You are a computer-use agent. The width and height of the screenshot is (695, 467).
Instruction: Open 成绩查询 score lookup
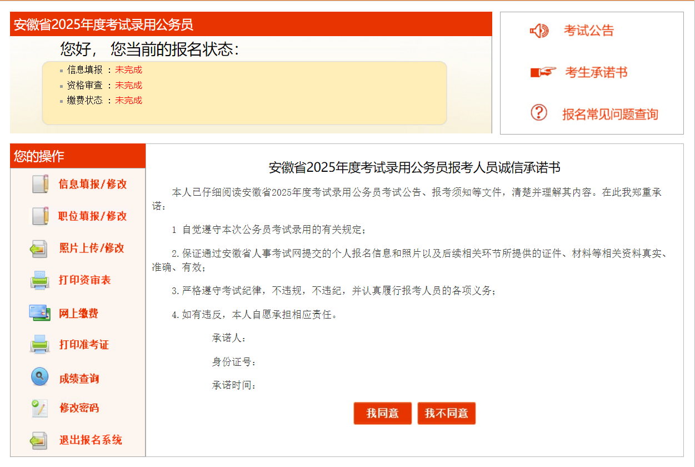coord(79,379)
